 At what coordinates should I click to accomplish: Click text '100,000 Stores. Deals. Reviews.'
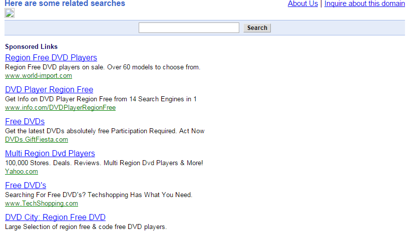tap(53, 163)
